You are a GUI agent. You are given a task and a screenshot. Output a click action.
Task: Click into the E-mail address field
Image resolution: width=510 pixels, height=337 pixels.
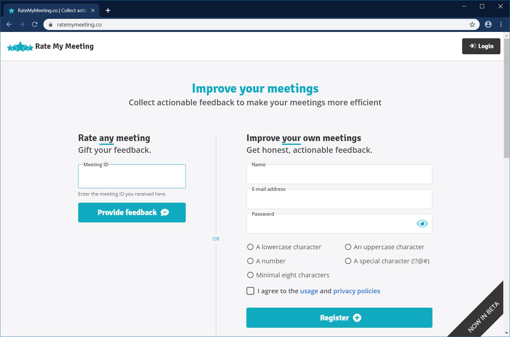(339, 200)
